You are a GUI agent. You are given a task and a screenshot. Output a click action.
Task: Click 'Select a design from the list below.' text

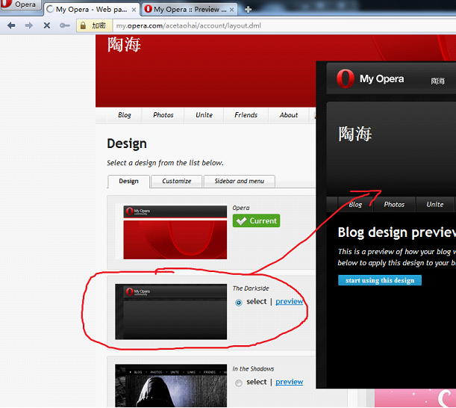pyautogui.click(x=165, y=163)
